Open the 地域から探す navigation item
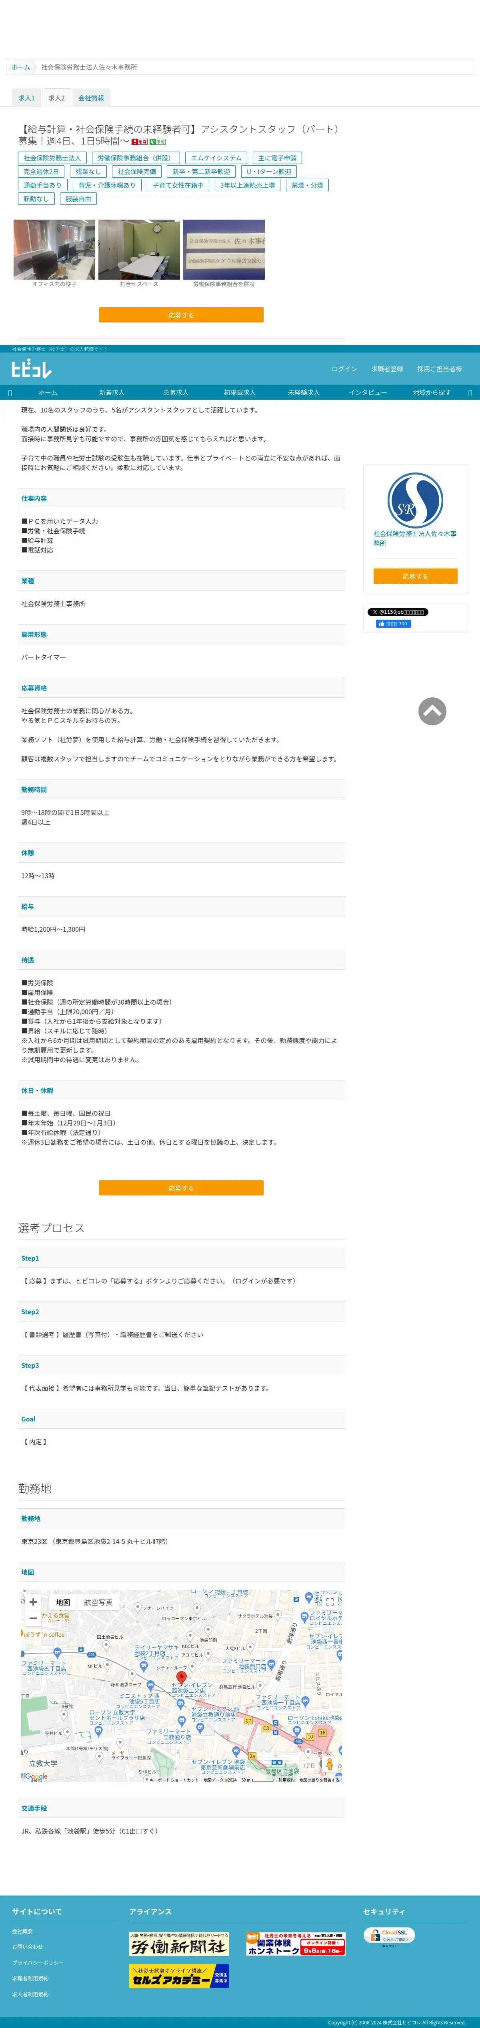This screenshot has height=2028, width=480. tap(432, 393)
